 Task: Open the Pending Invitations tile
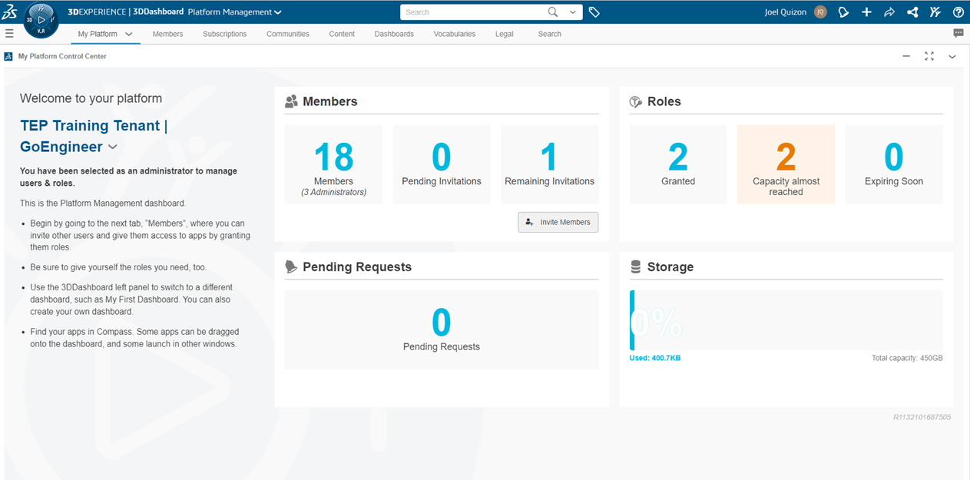[442, 164]
